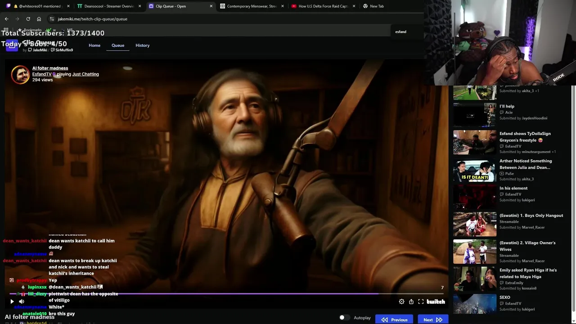The width and height of the screenshot is (576, 324).
Task: Open the EsfandTV channel link under clip title
Action: tap(42, 74)
